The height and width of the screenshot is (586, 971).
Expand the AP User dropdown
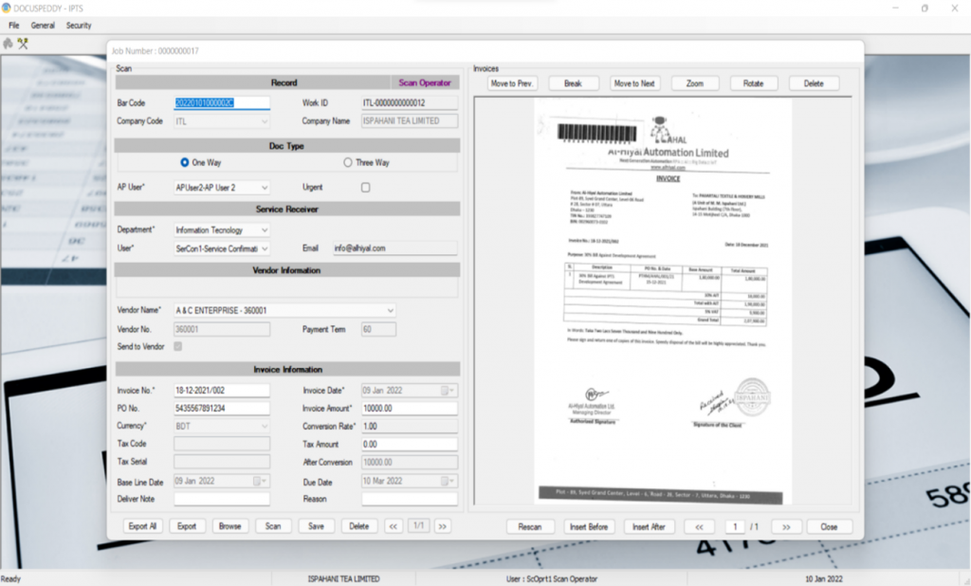pos(264,188)
